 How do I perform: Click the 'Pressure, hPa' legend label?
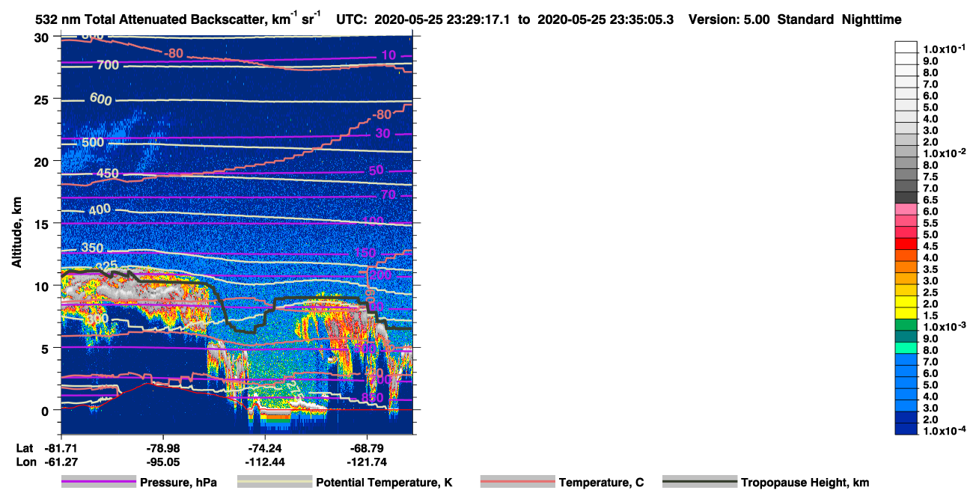(178, 483)
